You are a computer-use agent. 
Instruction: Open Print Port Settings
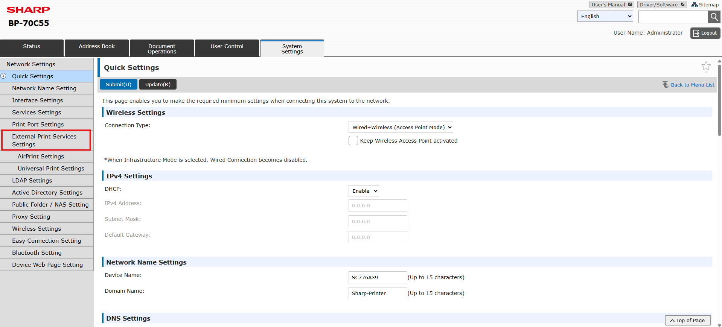pos(47,124)
